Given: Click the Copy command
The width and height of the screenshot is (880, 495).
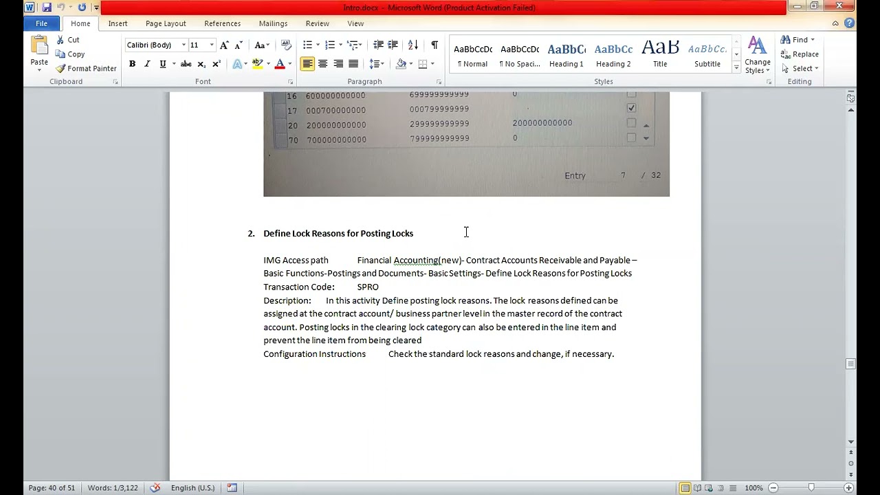Looking at the screenshot, I should click(x=70, y=54).
